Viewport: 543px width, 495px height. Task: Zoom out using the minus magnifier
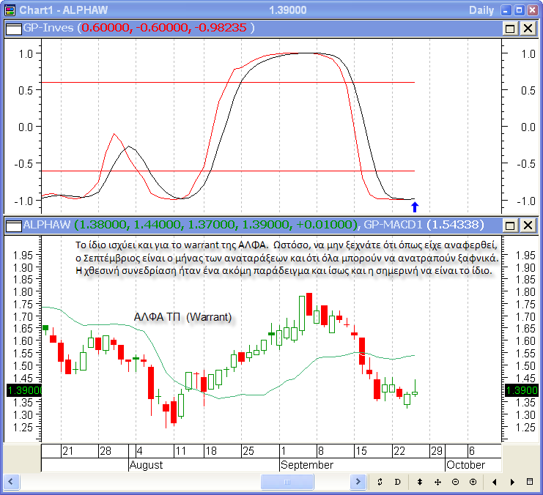[455, 482]
